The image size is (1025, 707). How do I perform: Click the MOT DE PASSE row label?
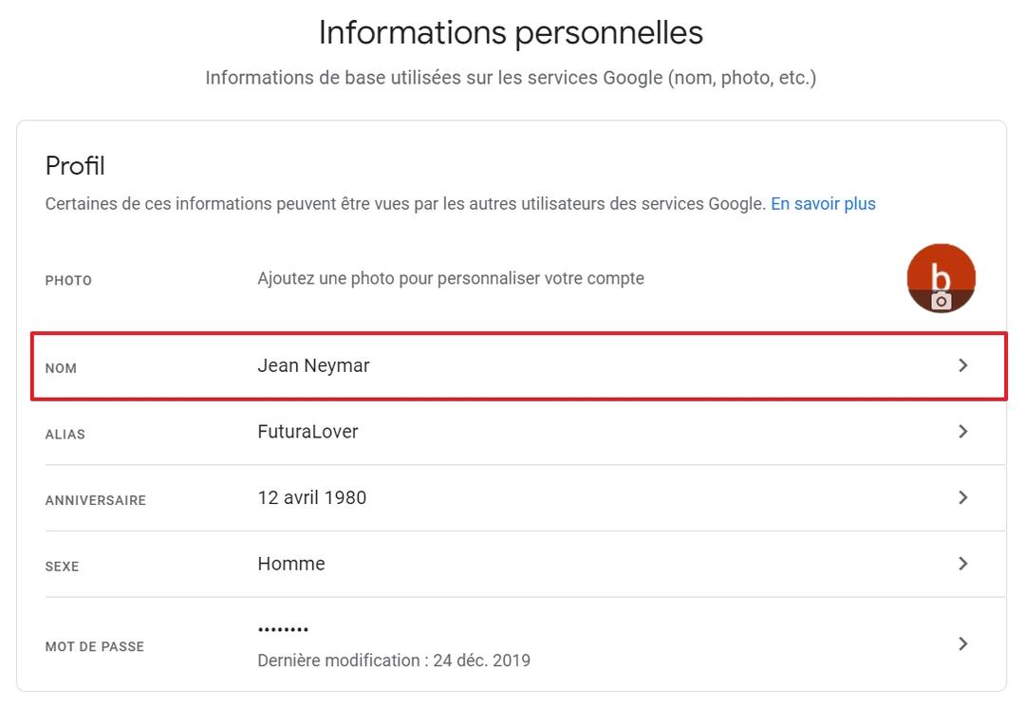coord(94,647)
